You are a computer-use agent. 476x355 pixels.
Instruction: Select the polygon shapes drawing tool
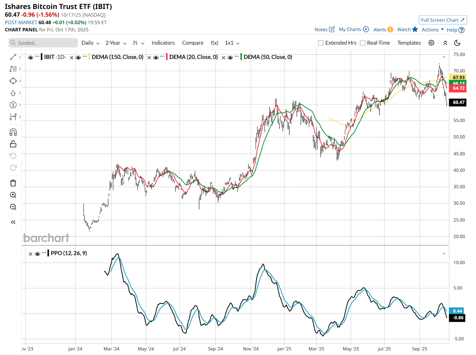pos(13,81)
